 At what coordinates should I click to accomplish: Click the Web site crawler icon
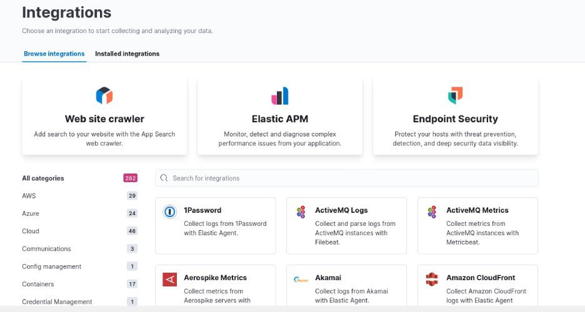pyautogui.click(x=104, y=95)
